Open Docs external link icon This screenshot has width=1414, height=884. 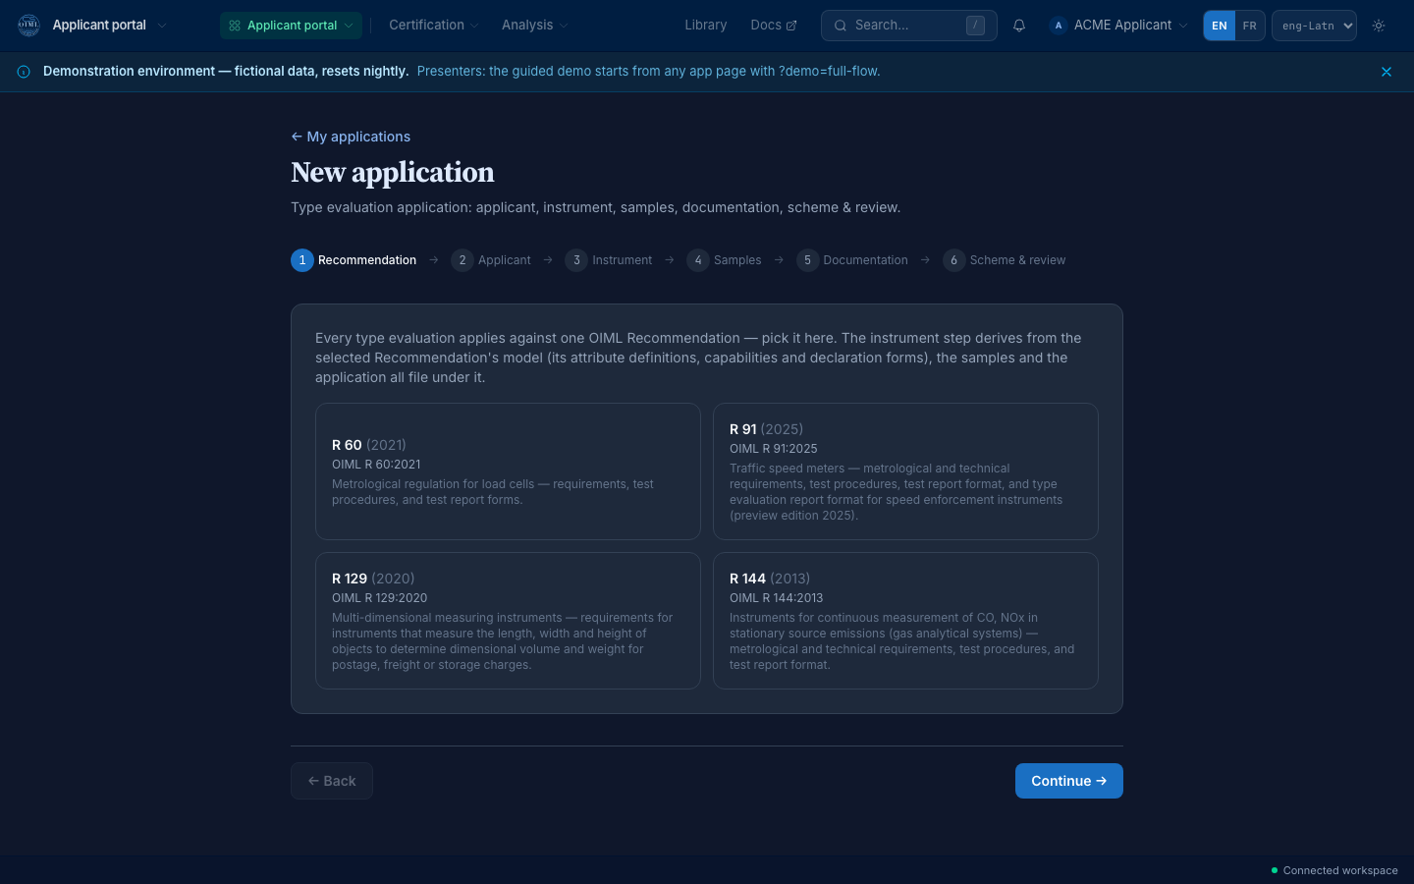click(x=791, y=26)
